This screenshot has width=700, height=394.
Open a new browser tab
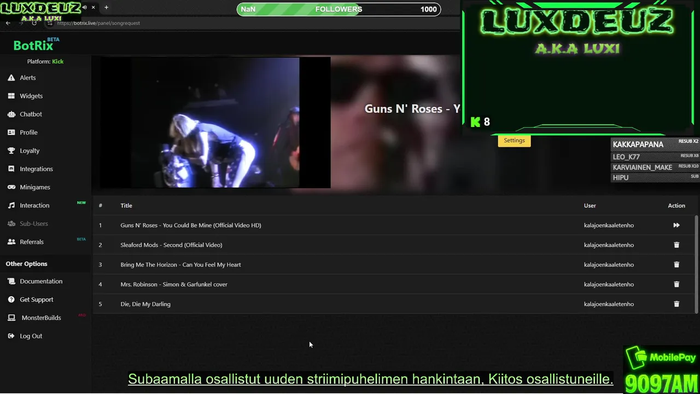[106, 8]
